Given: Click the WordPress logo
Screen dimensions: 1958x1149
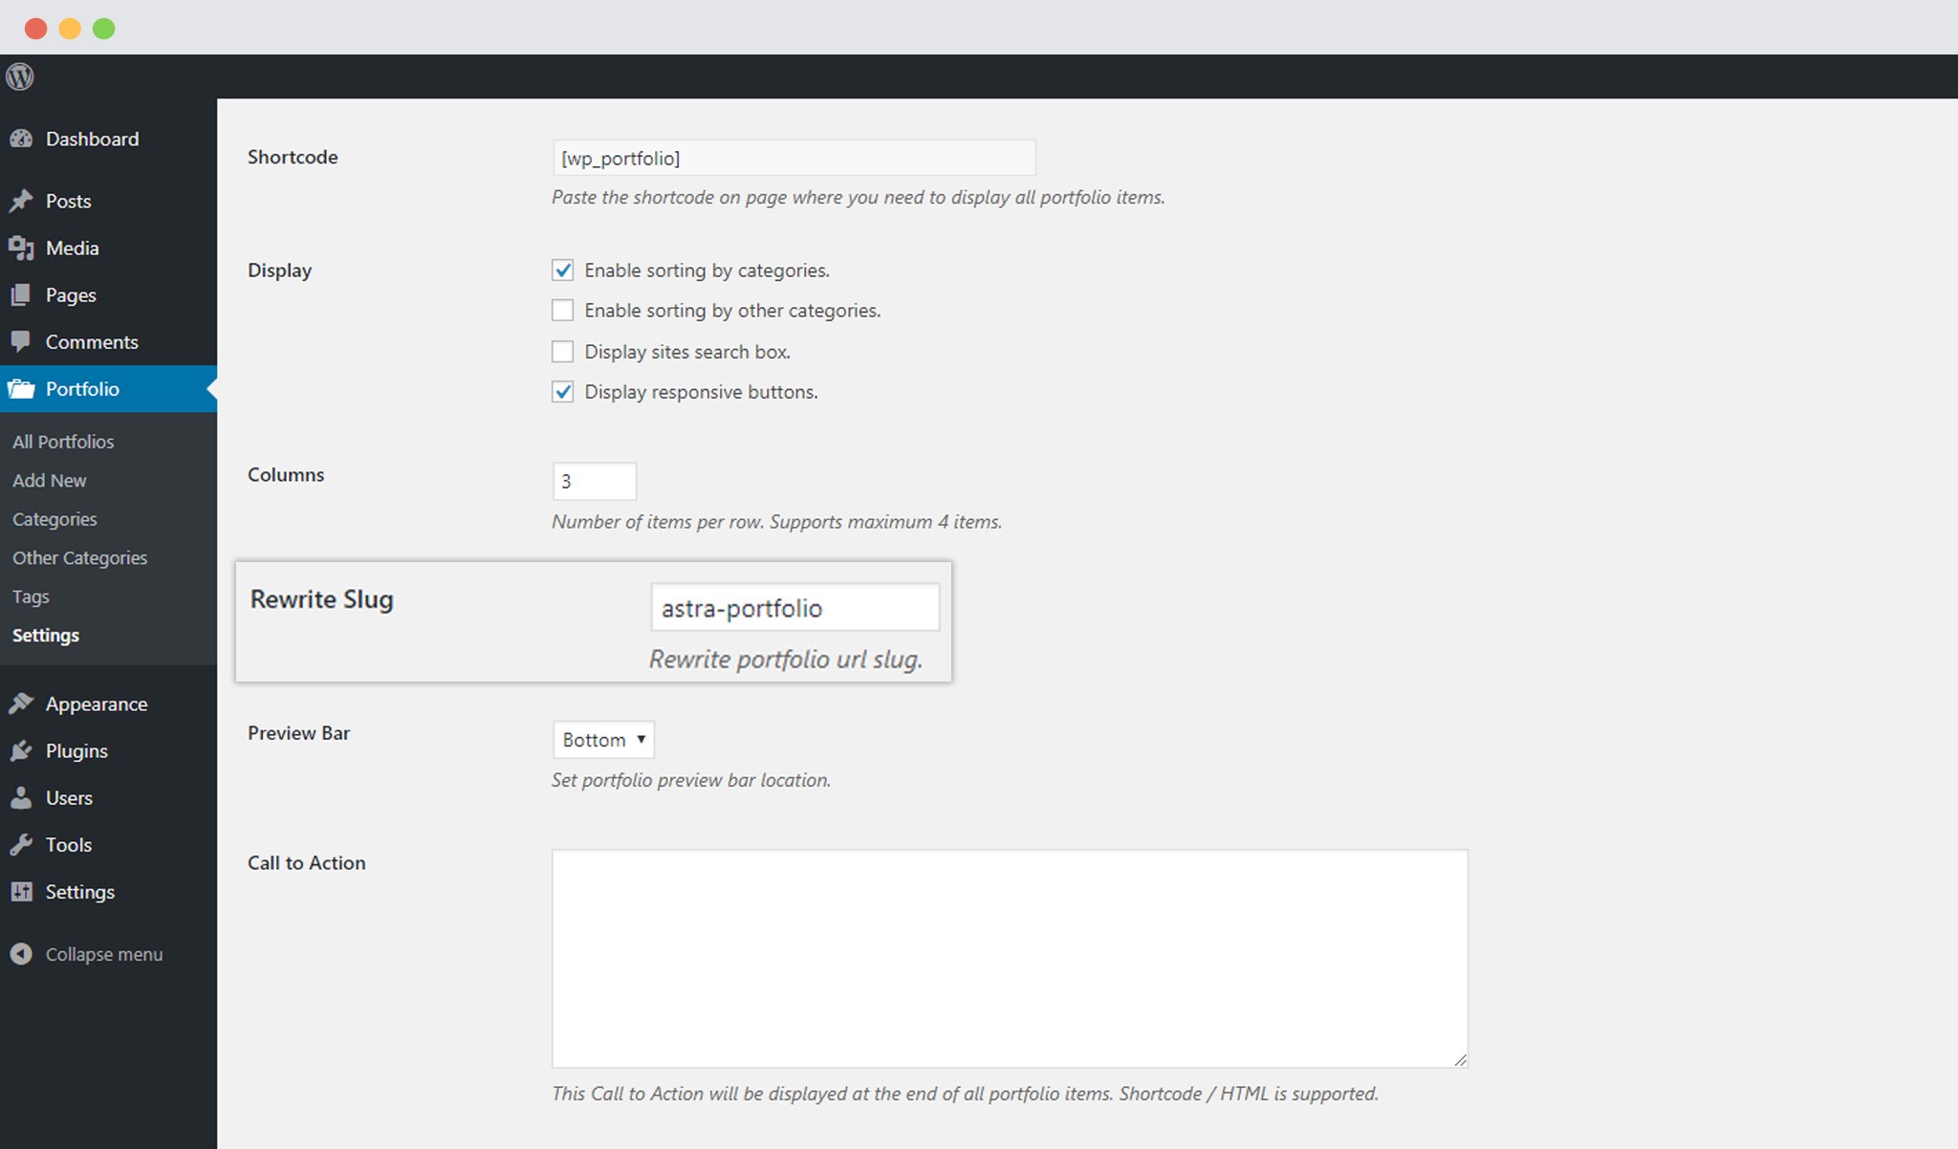Looking at the screenshot, I should [x=20, y=76].
